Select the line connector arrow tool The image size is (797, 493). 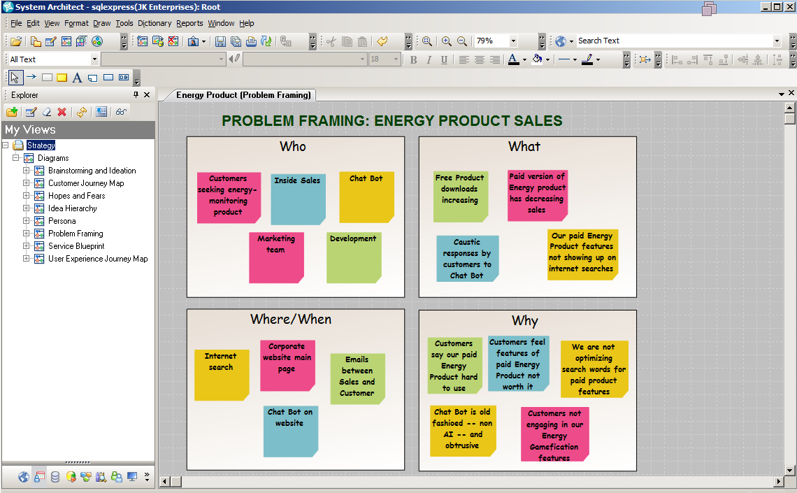[x=31, y=77]
